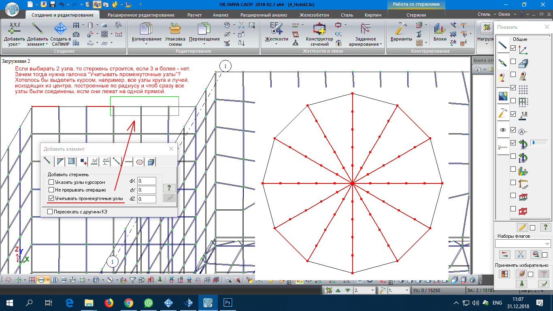Image resolution: width=553 pixels, height=311 pixels.
Task: Enable Указать узлы курсором checkbox
Action: pos(51,182)
